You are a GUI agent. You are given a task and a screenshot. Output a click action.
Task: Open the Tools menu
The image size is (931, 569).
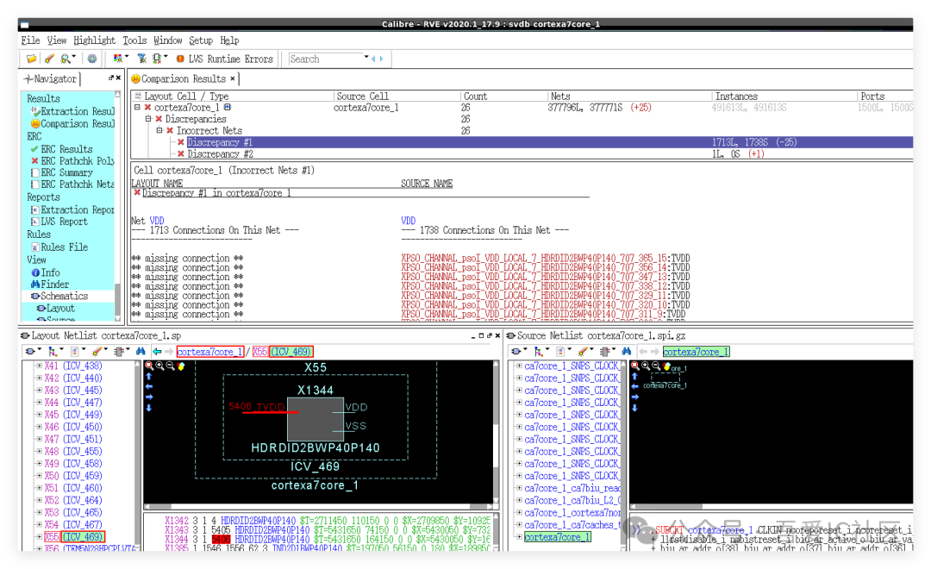tap(134, 41)
